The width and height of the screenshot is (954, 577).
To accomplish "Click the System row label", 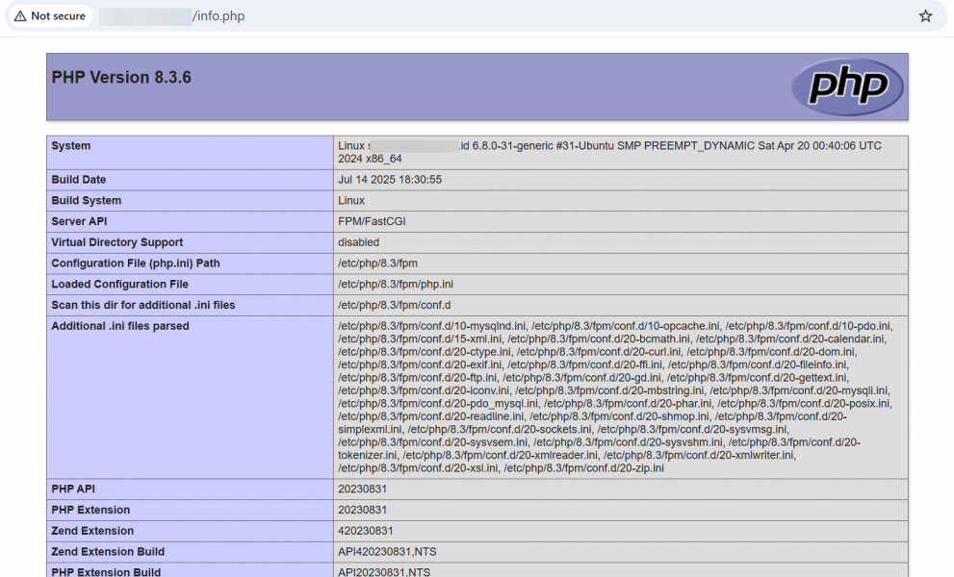I will tap(71, 146).
